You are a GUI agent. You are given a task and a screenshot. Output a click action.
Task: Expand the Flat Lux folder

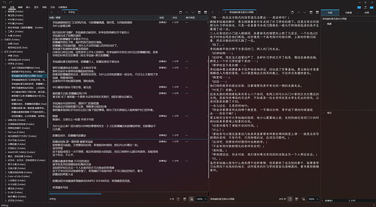point(6,132)
